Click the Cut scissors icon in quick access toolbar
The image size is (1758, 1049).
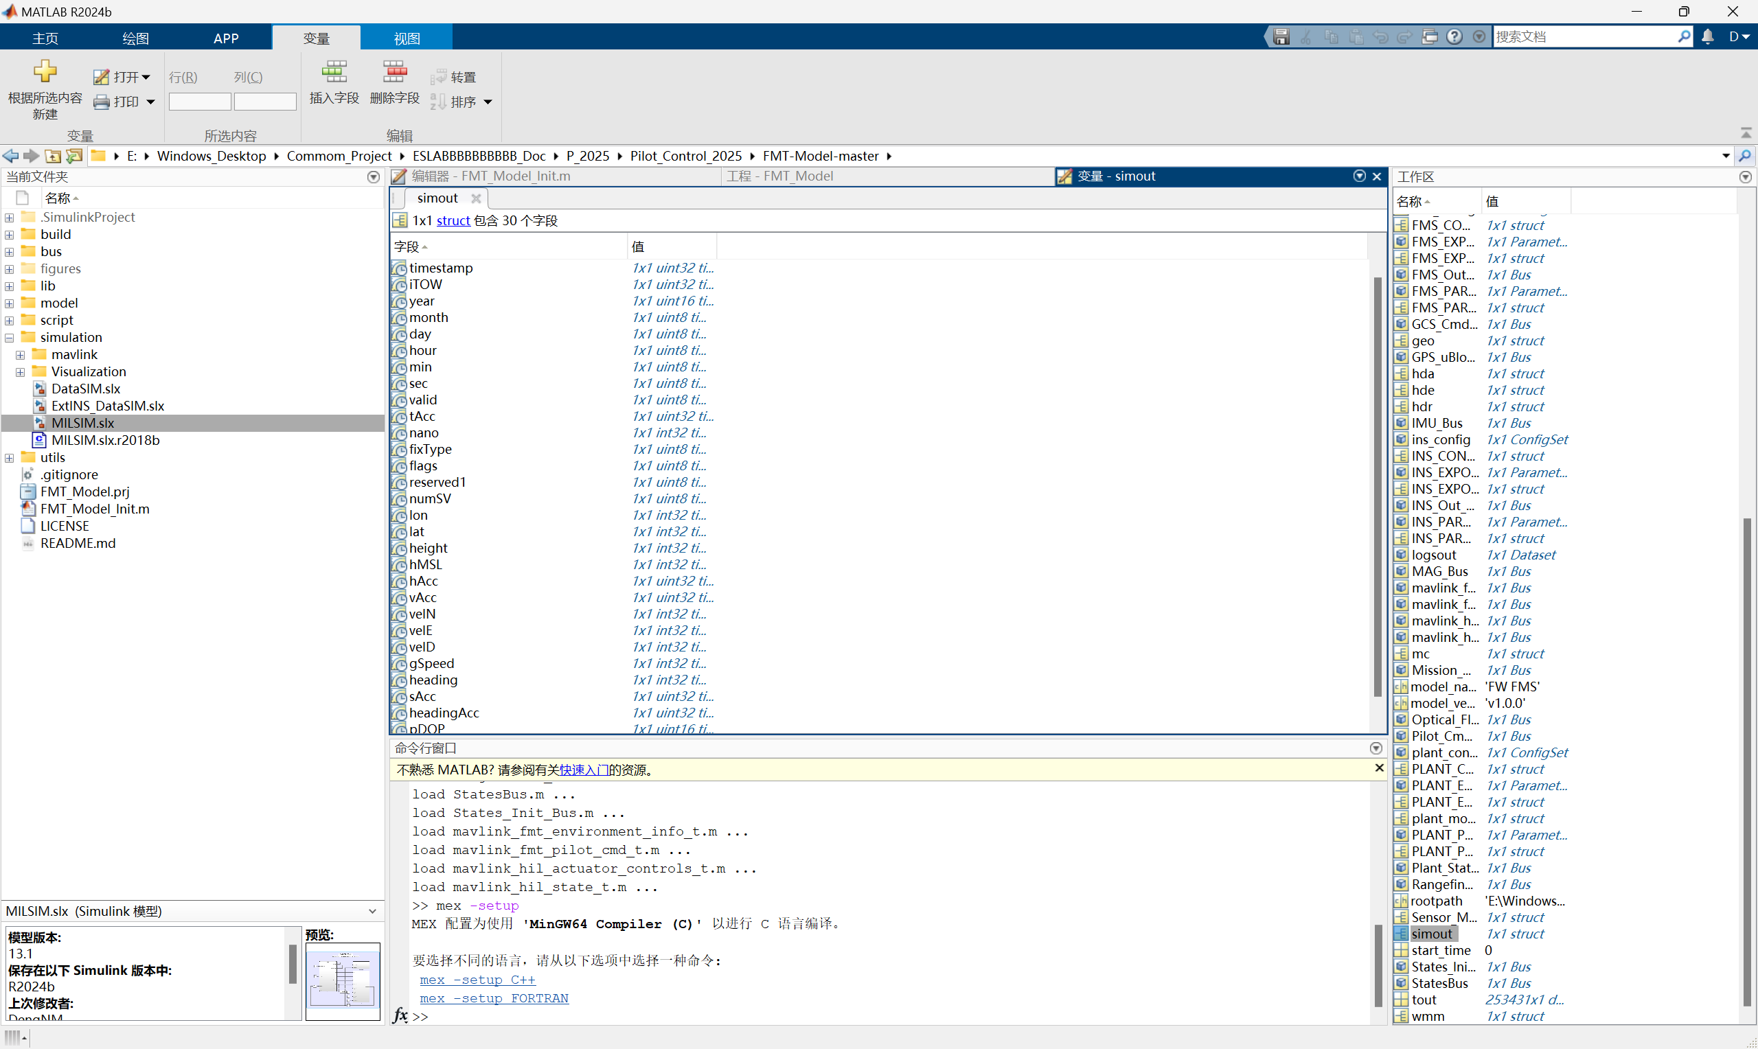click(1306, 37)
